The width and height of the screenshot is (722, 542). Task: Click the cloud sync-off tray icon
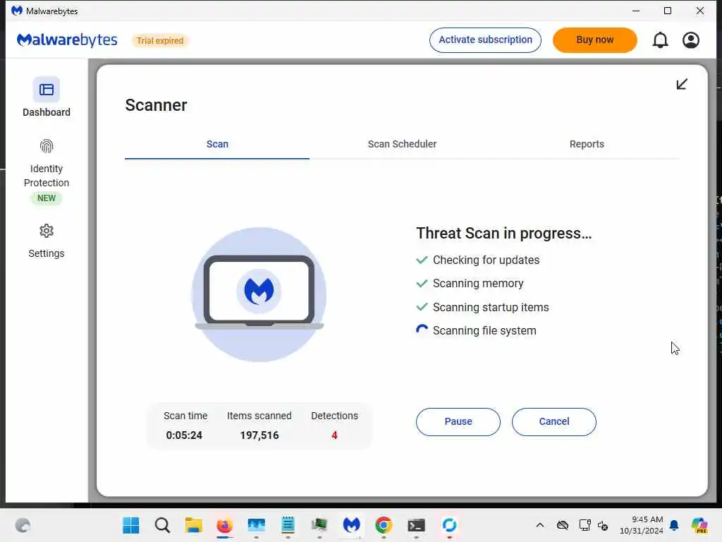point(562,525)
